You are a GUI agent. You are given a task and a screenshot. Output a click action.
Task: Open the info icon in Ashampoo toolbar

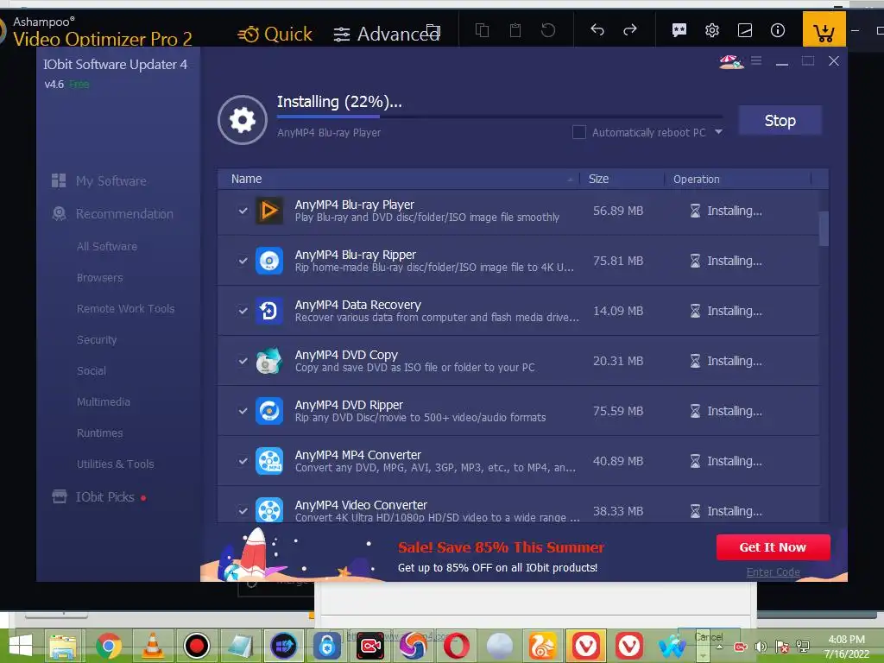[778, 30]
